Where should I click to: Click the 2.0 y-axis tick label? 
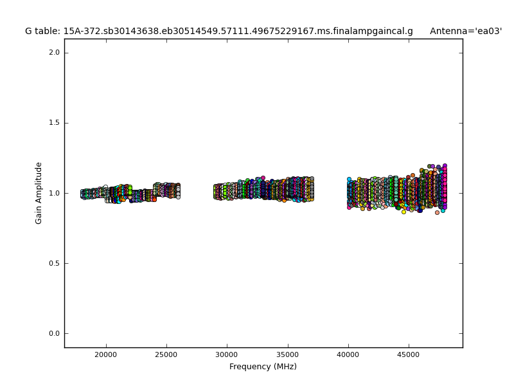click(x=55, y=53)
